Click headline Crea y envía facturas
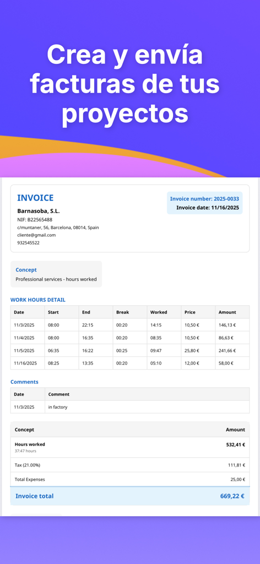 [x=125, y=85]
